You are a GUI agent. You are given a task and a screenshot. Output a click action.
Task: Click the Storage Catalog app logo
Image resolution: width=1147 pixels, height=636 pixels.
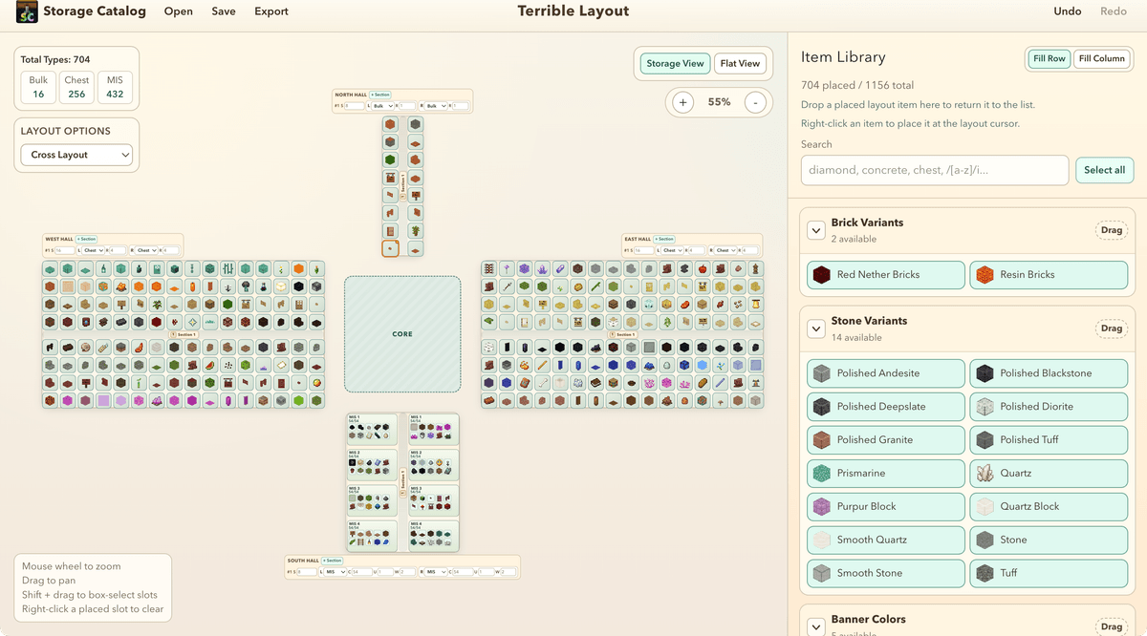tap(27, 11)
